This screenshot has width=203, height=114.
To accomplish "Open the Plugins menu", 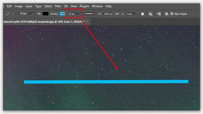I will pos(84,6).
